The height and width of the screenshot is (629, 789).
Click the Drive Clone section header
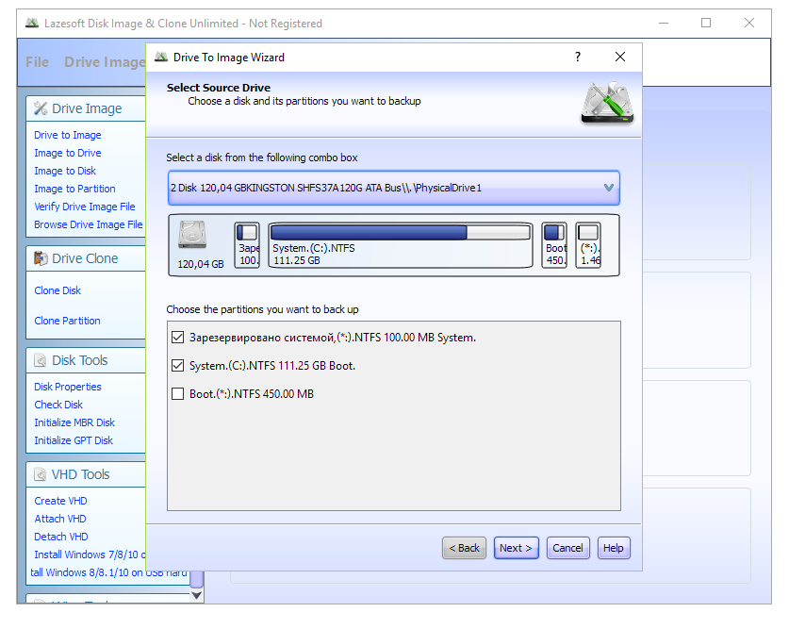86,258
